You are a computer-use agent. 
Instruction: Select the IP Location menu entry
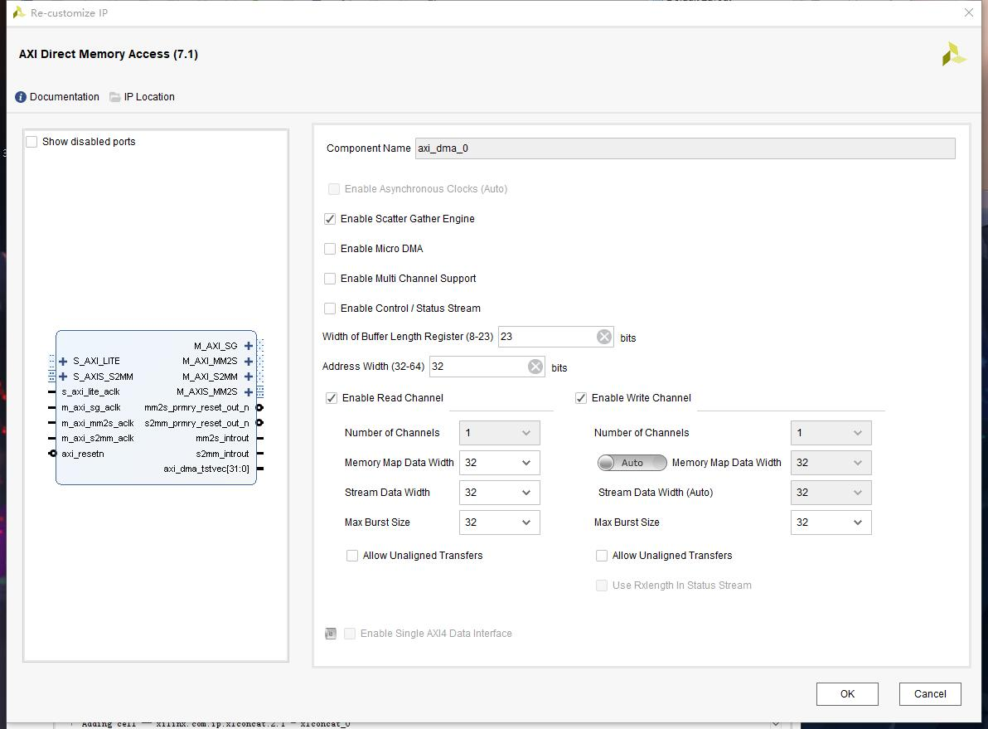pos(150,96)
